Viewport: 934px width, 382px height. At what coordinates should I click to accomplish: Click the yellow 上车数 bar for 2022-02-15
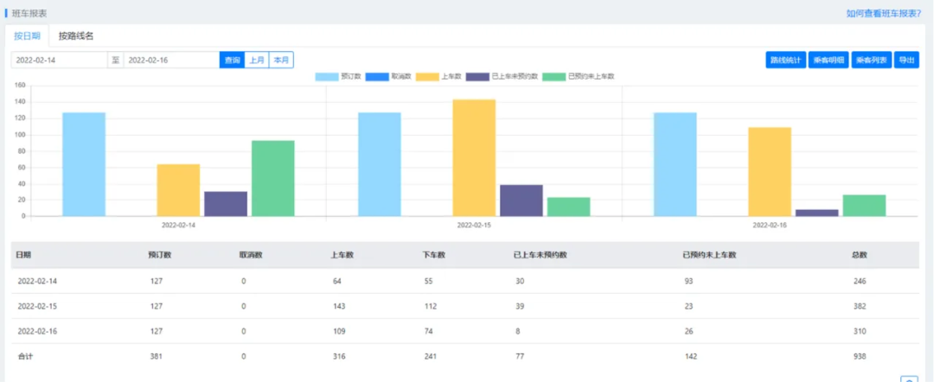pyautogui.click(x=474, y=157)
